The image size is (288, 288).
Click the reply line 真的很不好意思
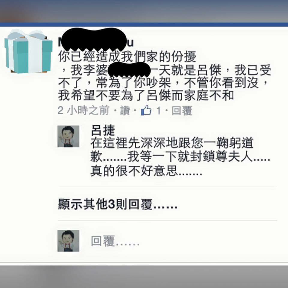pyautogui.click(x=146, y=171)
